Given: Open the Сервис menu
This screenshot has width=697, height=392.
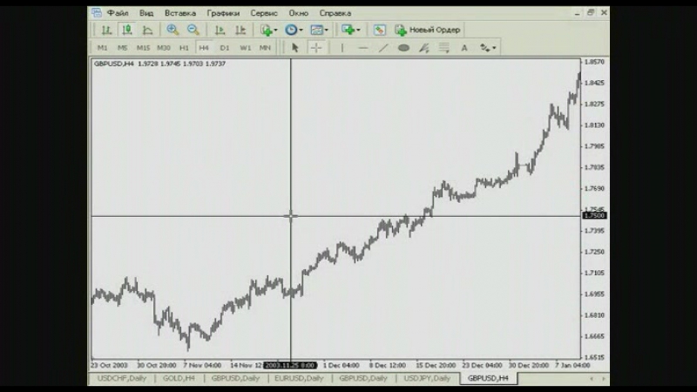Looking at the screenshot, I should (x=264, y=13).
